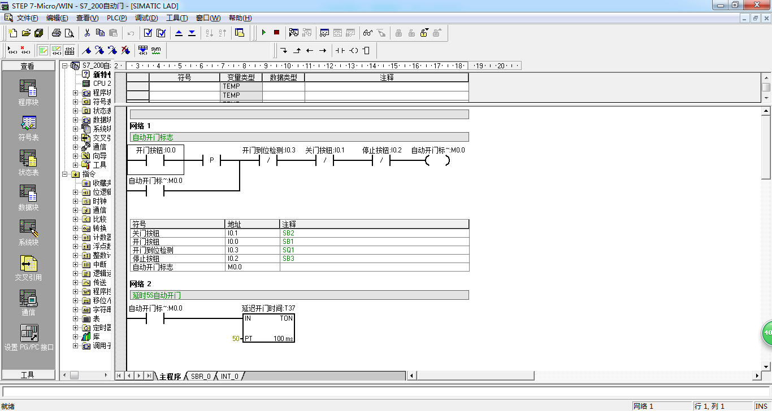Open print preview from toolbar
The height and width of the screenshot is (411, 772).
pos(70,33)
